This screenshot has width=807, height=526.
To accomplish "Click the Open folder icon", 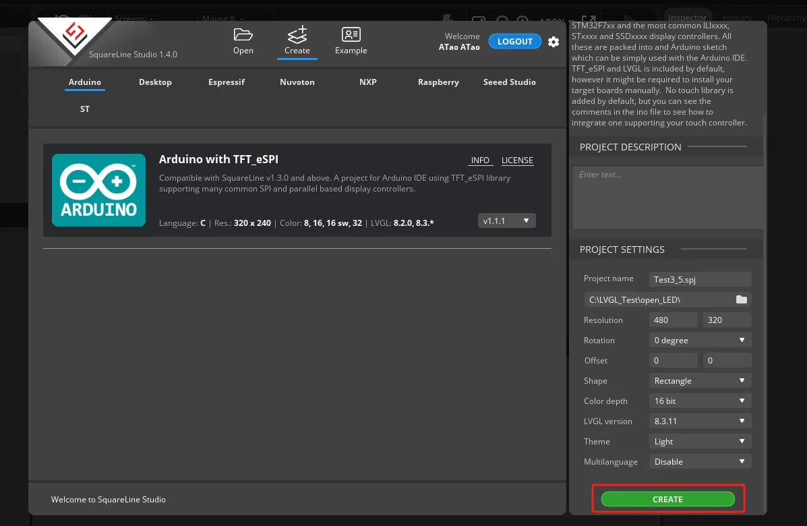I will click(x=243, y=34).
